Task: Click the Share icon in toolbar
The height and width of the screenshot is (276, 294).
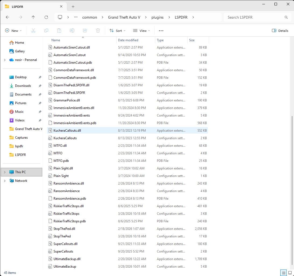Action: (85, 31)
